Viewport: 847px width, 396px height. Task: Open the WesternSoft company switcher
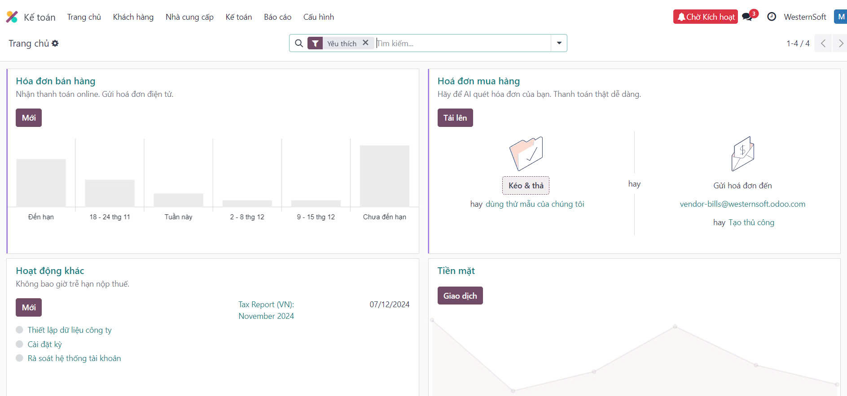pyautogui.click(x=804, y=17)
